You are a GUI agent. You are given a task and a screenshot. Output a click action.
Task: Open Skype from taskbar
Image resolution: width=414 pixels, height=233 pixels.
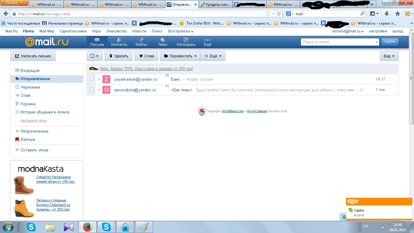pos(31,227)
